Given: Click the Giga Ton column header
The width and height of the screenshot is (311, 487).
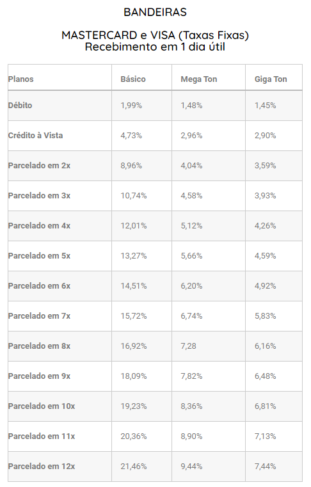Looking at the screenshot, I should tap(274, 77).
